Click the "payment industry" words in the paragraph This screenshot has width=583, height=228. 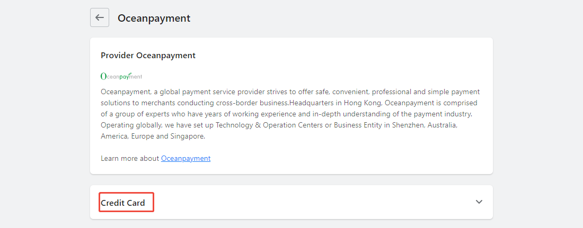point(447,114)
